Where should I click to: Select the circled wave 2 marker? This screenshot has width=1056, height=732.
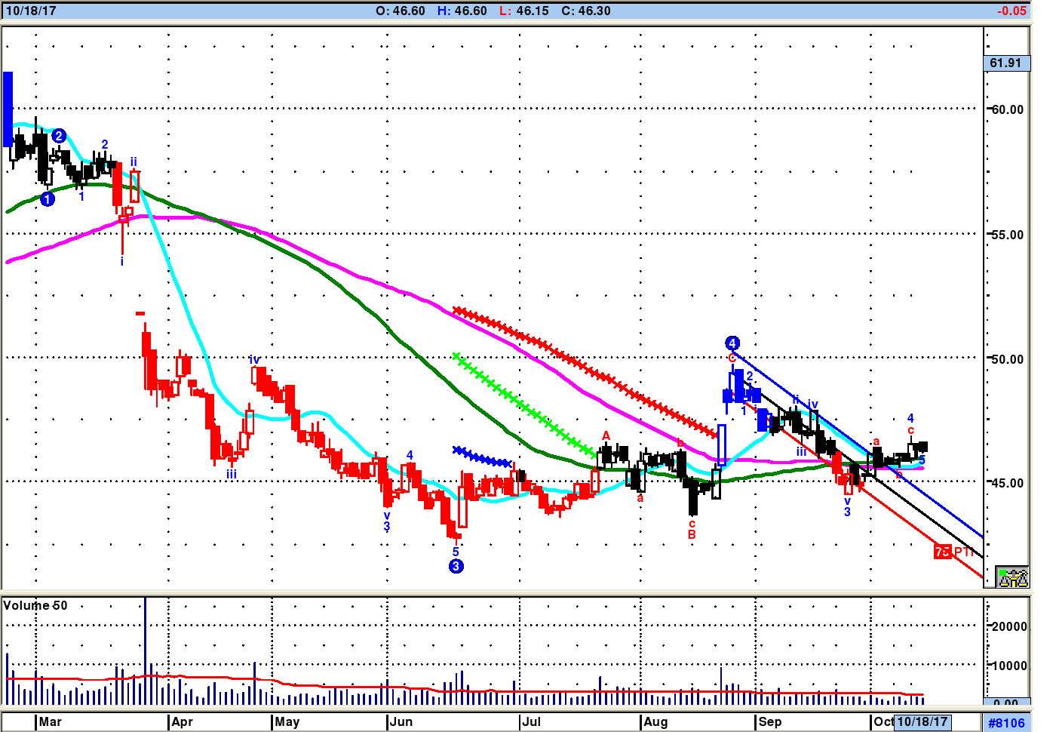(x=59, y=137)
